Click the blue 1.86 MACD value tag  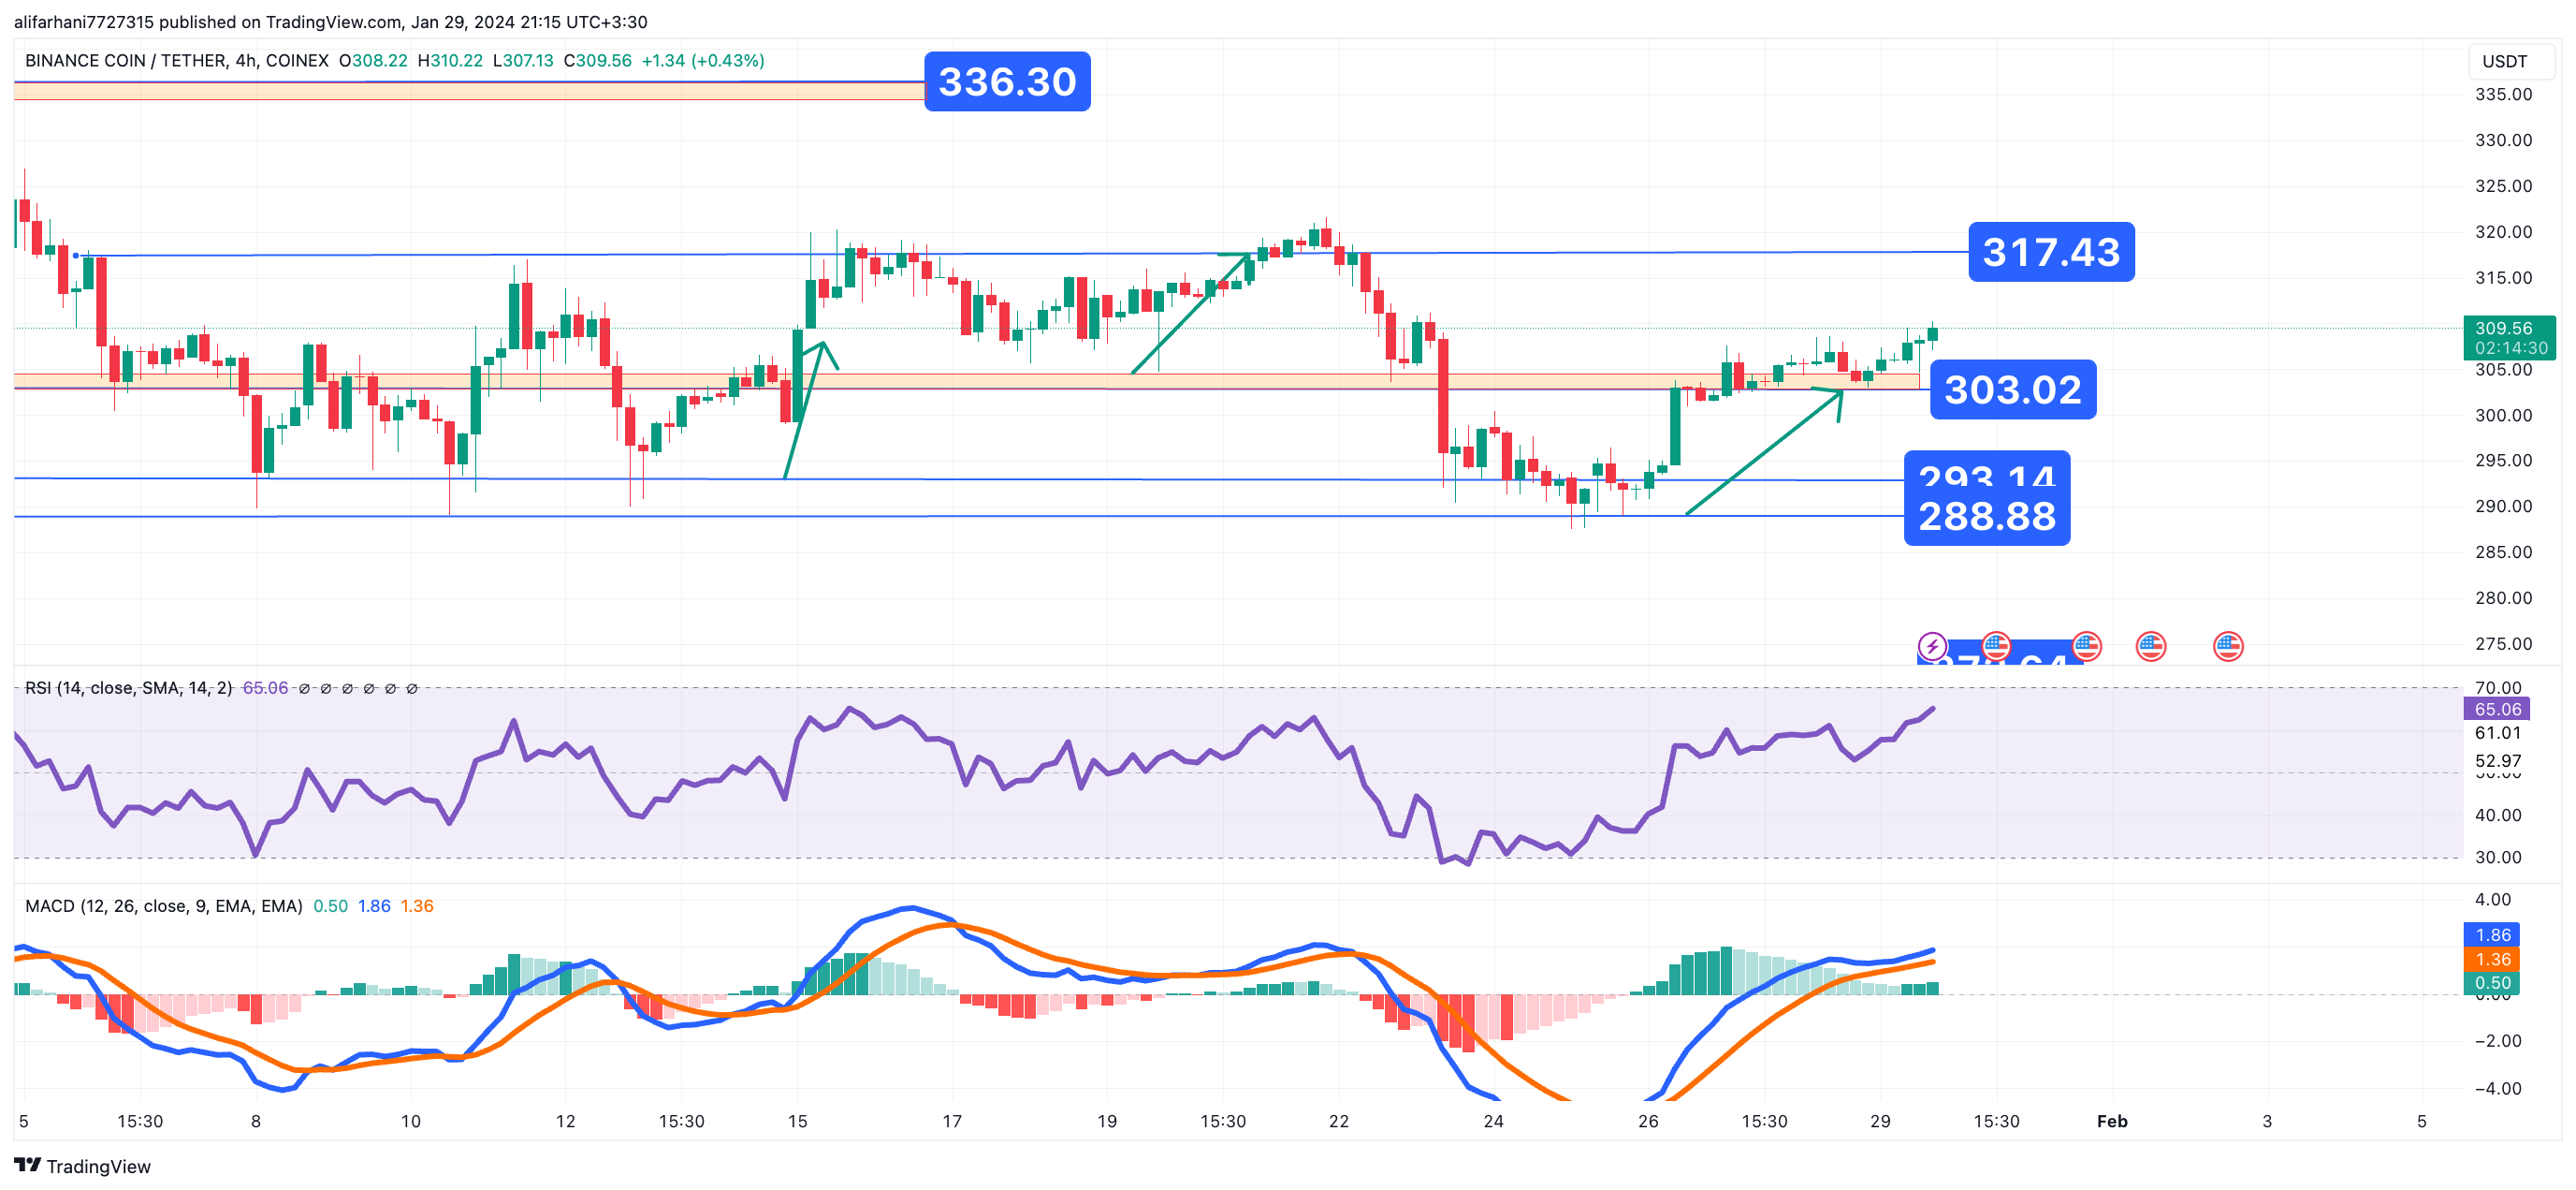[2492, 934]
